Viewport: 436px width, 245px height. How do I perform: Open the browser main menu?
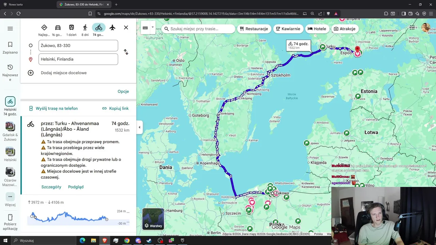click(x=431, y=14)
